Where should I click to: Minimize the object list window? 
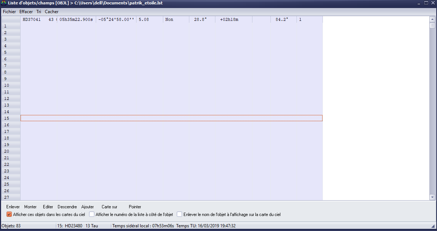[x=419, y=3]
